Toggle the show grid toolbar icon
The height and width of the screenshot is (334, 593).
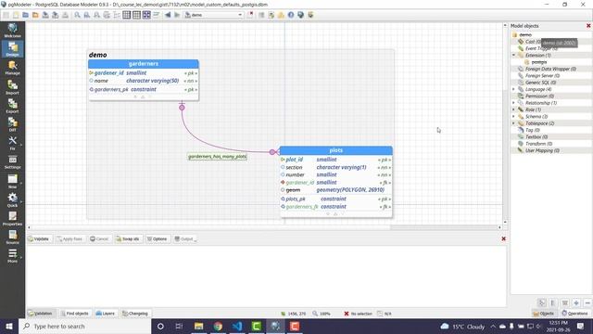point(127,15)
